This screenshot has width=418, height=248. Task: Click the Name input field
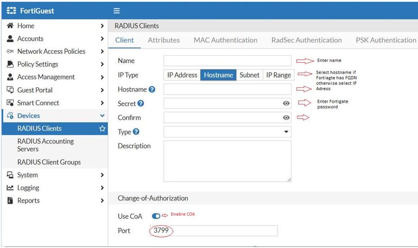[227, 61]
